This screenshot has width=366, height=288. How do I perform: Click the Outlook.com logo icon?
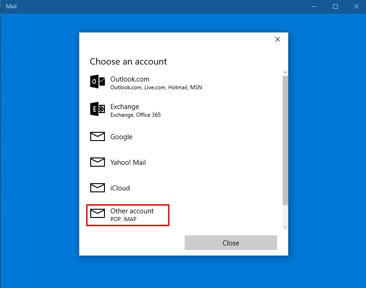(98, 82)
